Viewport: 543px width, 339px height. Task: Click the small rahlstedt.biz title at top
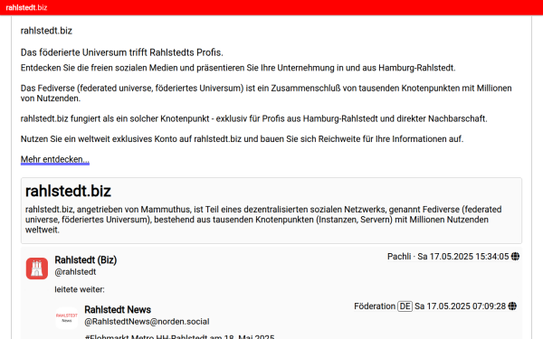point(46,31)
